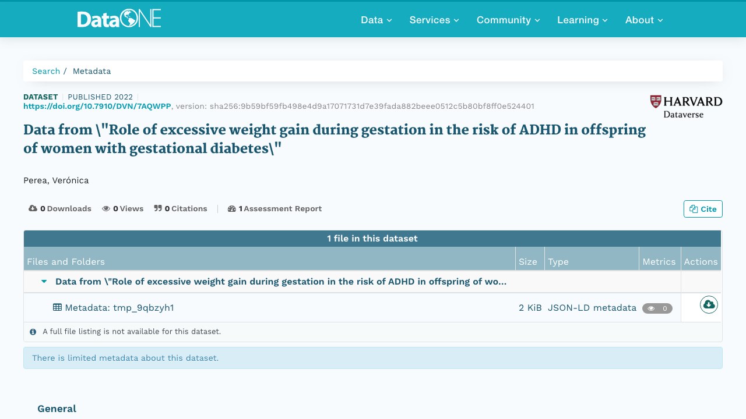Image resolution: width=746 pixels, height=419 pixels.
Task: Expand the Services menu
Action: coord(434,20)
